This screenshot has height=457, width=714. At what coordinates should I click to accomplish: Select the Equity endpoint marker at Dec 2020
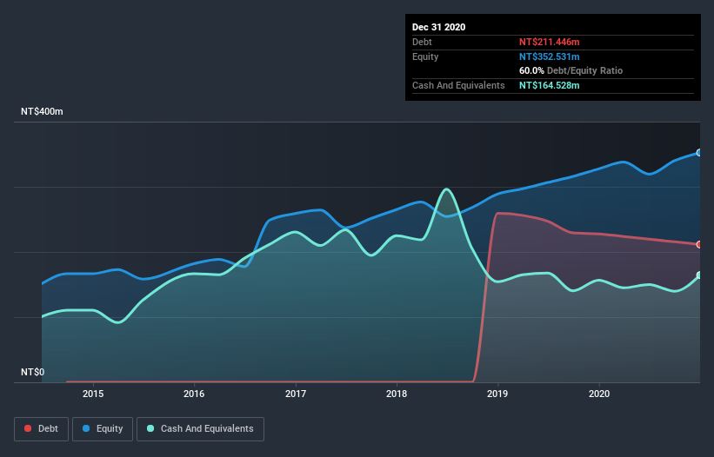pyautogui.click(x=699, y=153)
